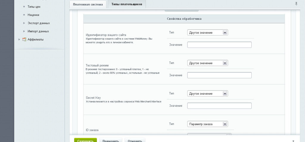305x142 pixels.
Task: Open the Тип dropdown for ID заказа
Action: [208, 124]
